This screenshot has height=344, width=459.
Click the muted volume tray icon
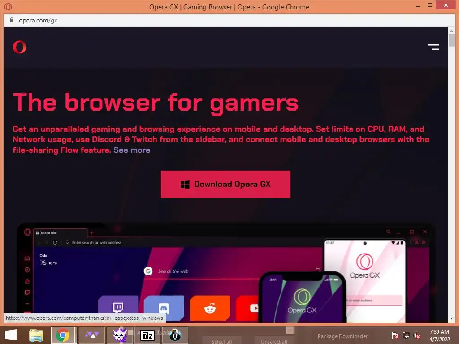tap(417, 335)
